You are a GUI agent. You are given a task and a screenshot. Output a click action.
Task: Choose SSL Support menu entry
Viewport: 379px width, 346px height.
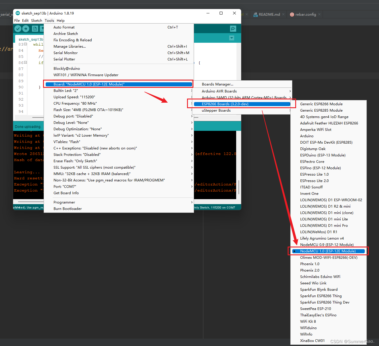click(119, 167)
